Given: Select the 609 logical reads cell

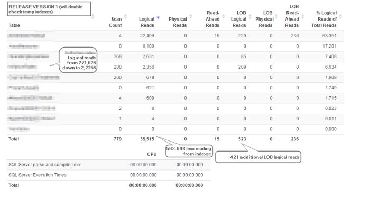Looking at the screenshot, I should [x=150, y=98].
